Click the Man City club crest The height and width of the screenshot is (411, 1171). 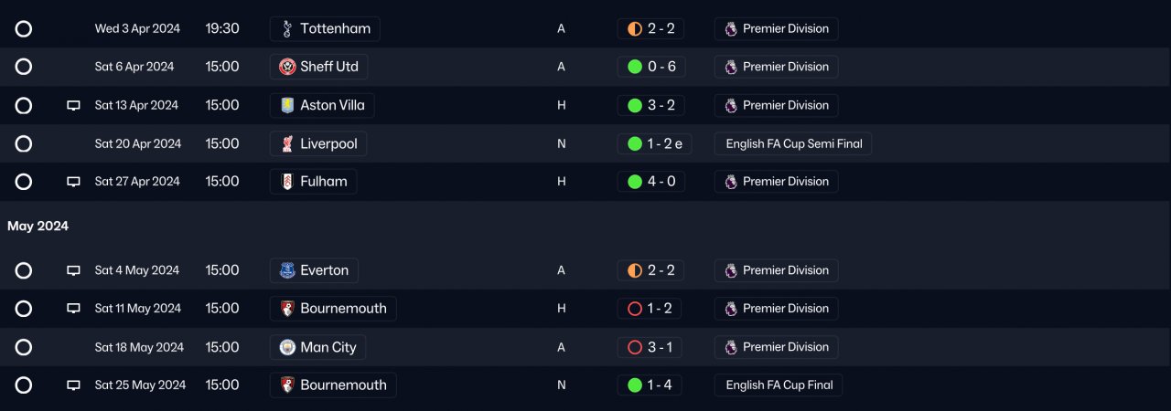287,347
